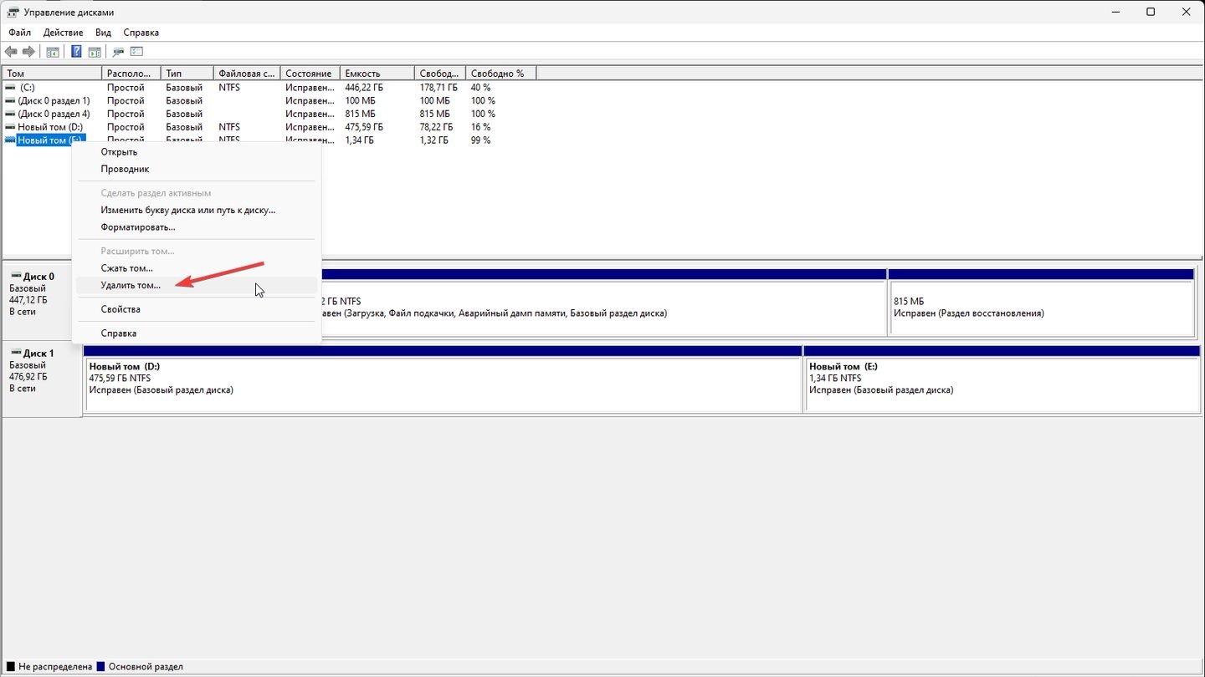
Task: Click the black Не распределена legend swatch
Action: pos(10,667)
